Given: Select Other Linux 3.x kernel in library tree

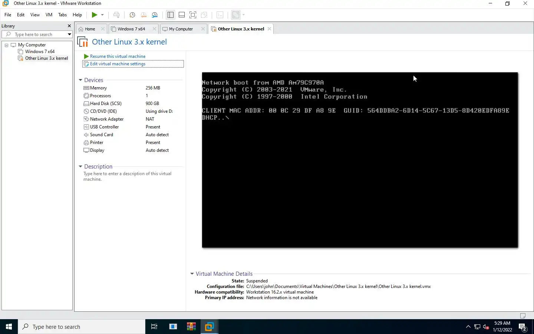Looking at the screenshot, I should pyautogui.click(x=46, y=58).
